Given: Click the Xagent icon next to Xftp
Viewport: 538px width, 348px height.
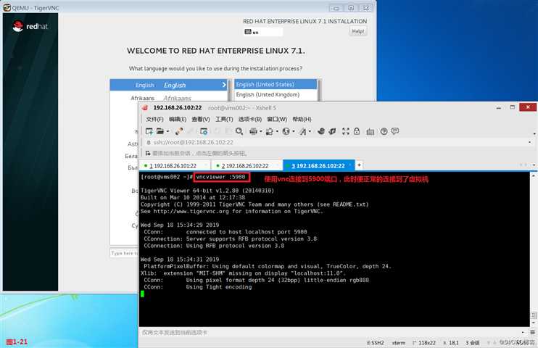Looking at the screenshot, I should [x=332, y=131].
